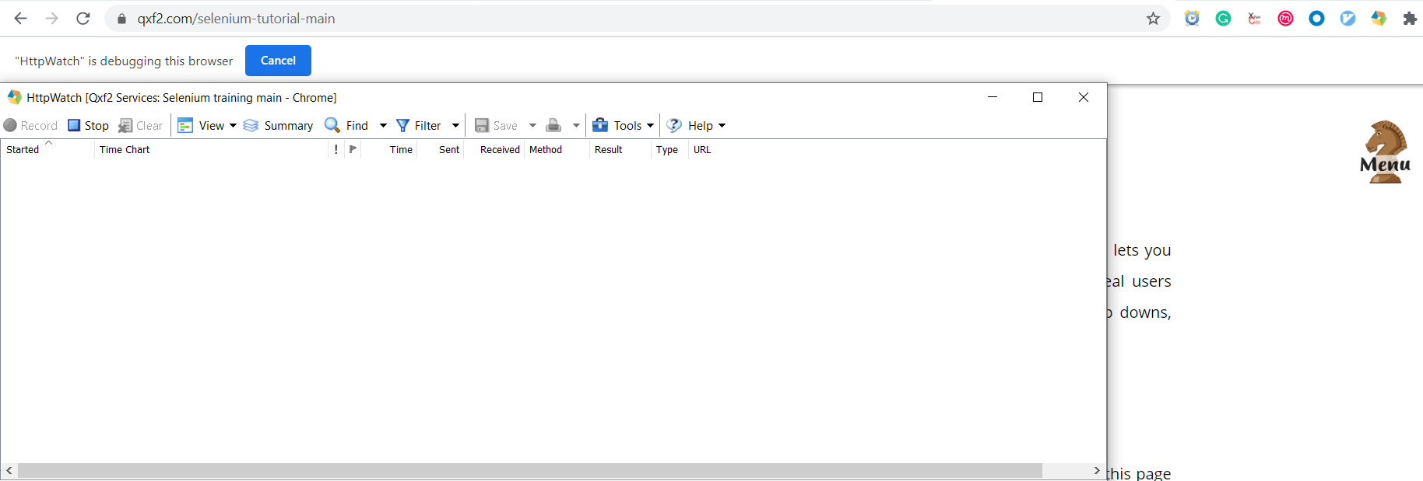This screenshot has width=1423, height=481.
Task: Sort by the Method column header
Action: (x=556, y=149)
